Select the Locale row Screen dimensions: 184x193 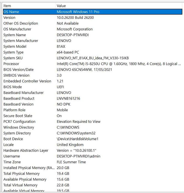(93, 145)
